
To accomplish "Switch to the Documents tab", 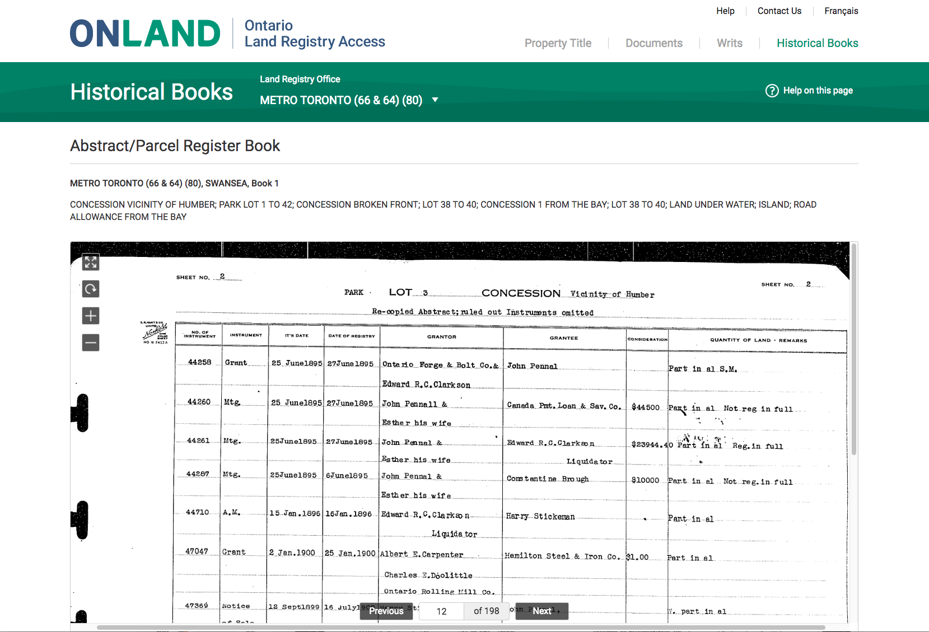I will click(654, 43).
